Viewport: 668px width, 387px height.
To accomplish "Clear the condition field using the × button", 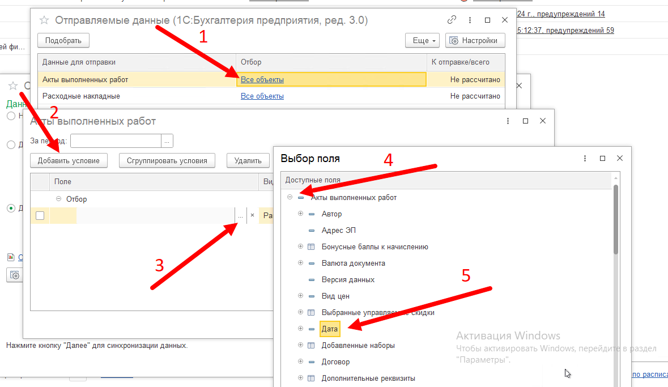I will [252, 216].
